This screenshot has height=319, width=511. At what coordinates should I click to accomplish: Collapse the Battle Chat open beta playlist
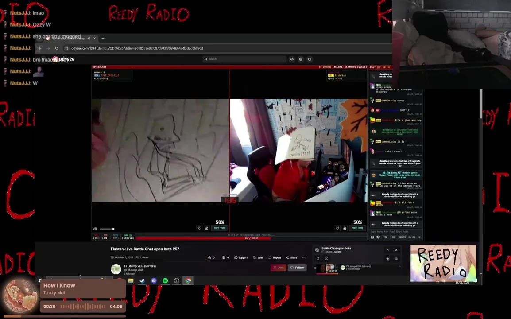(388, 250)
